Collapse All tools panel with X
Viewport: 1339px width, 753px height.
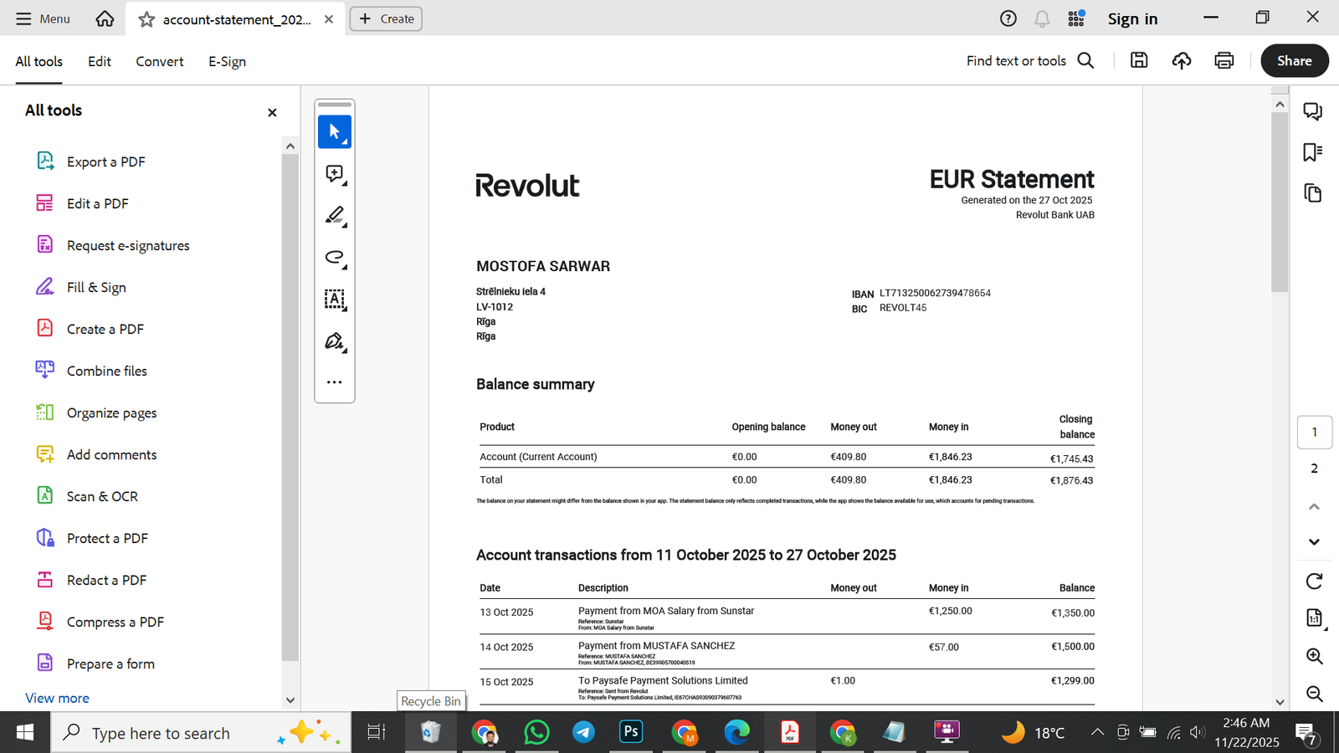click(x=271, y=111)
